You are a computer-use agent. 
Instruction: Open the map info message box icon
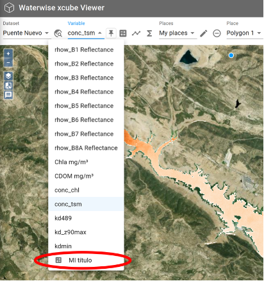pyautogui.click(x=8, y=95)
